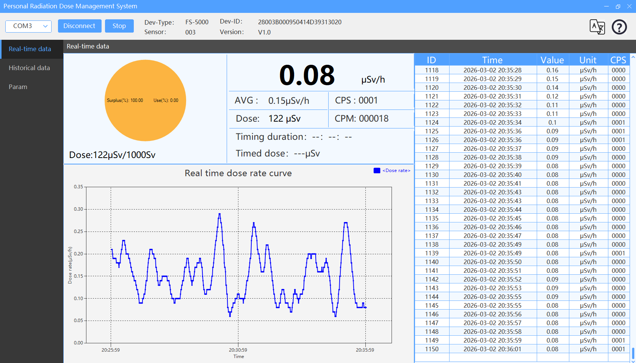Image resolution: width=636 pixels, height=363 pixels.
Task: Click the CPS column header
Action: pos(618,60)
